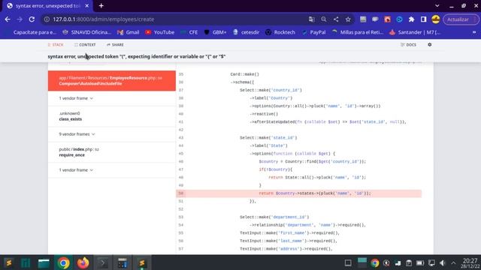The width and height of the screenshot is (481, 270).
Task: Reload the page with refresh icon
Action: 32,19
